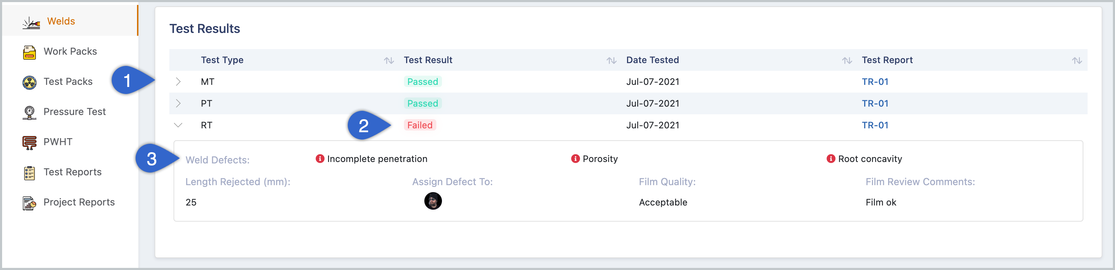The height and width of the screenshot is (270, 1115).
Task: Sort table by Date Tested column
Action: pyautogui.click(x=847, y=60)
